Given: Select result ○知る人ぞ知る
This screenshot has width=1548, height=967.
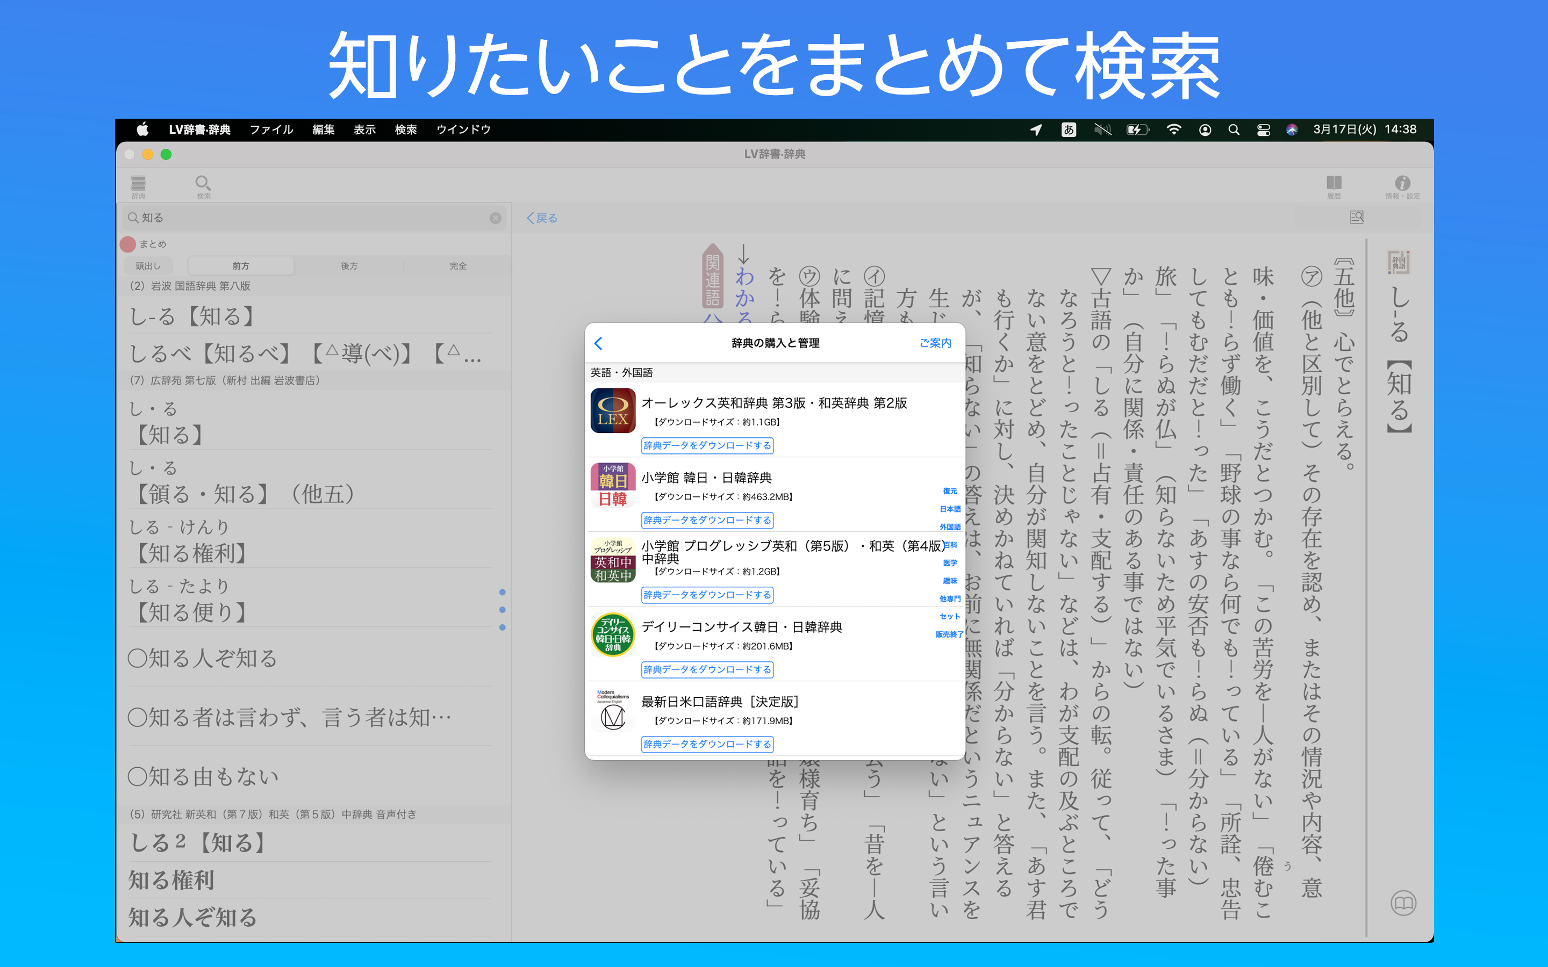Looking at the screenshot, I should (x=310, y=658).
